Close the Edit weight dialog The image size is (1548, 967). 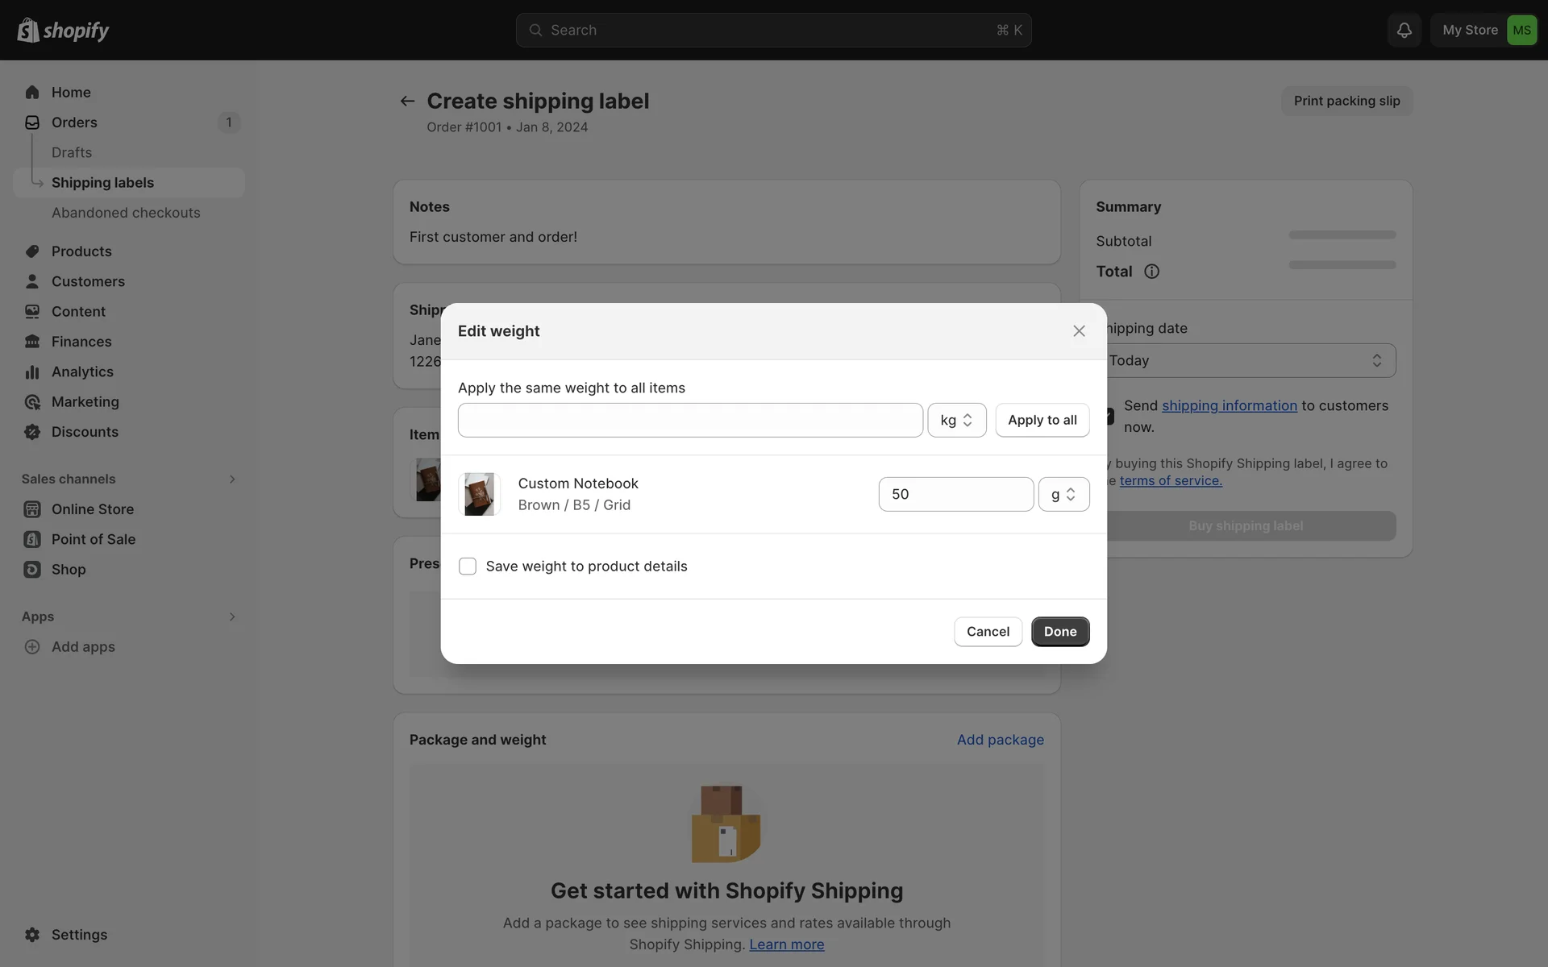click(x=1079, y=331)
